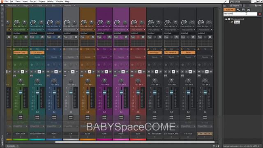Close the Console tab
This screenshot has width=263, height=148.
pyautogui.click(x=17, y=146)
